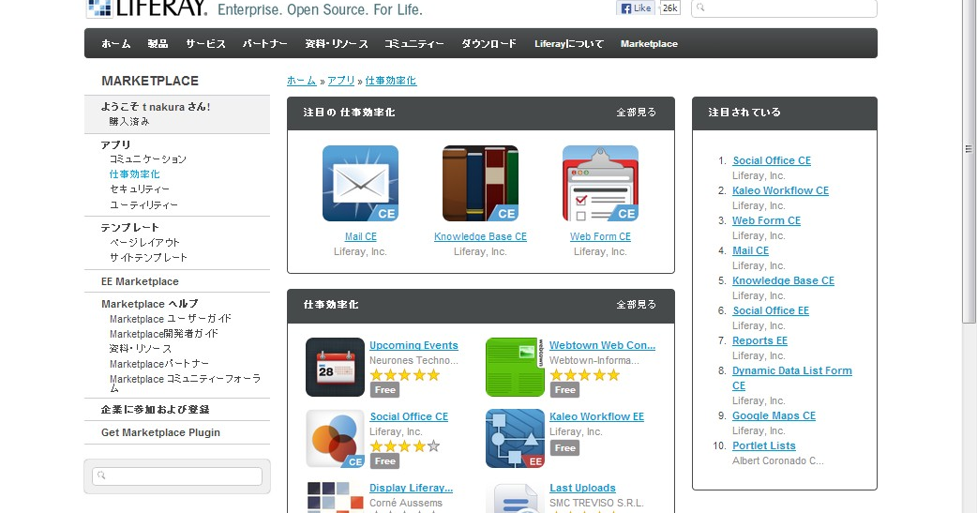
Task: Click Dynamic Data List Form CE link
Action: tap(792, 378)
